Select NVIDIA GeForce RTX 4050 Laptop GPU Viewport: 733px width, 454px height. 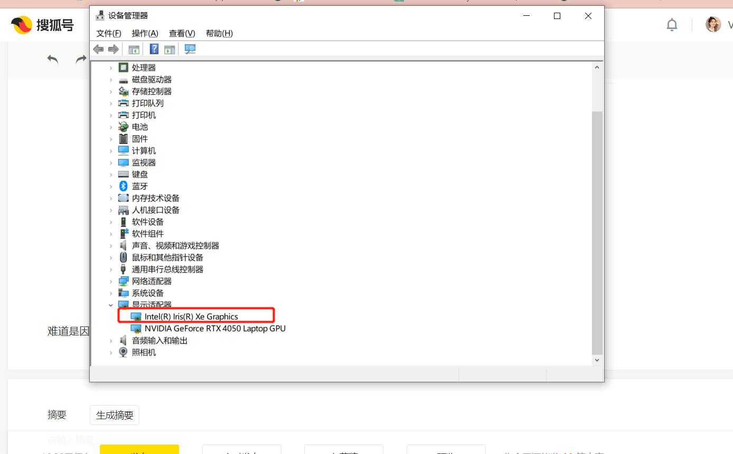coord(215,329)
